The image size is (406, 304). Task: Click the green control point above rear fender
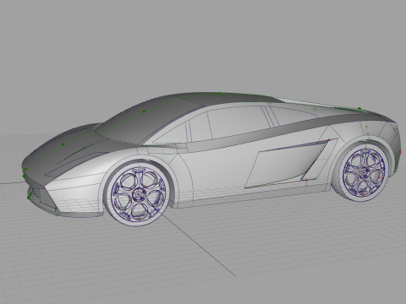coord(359,109)
